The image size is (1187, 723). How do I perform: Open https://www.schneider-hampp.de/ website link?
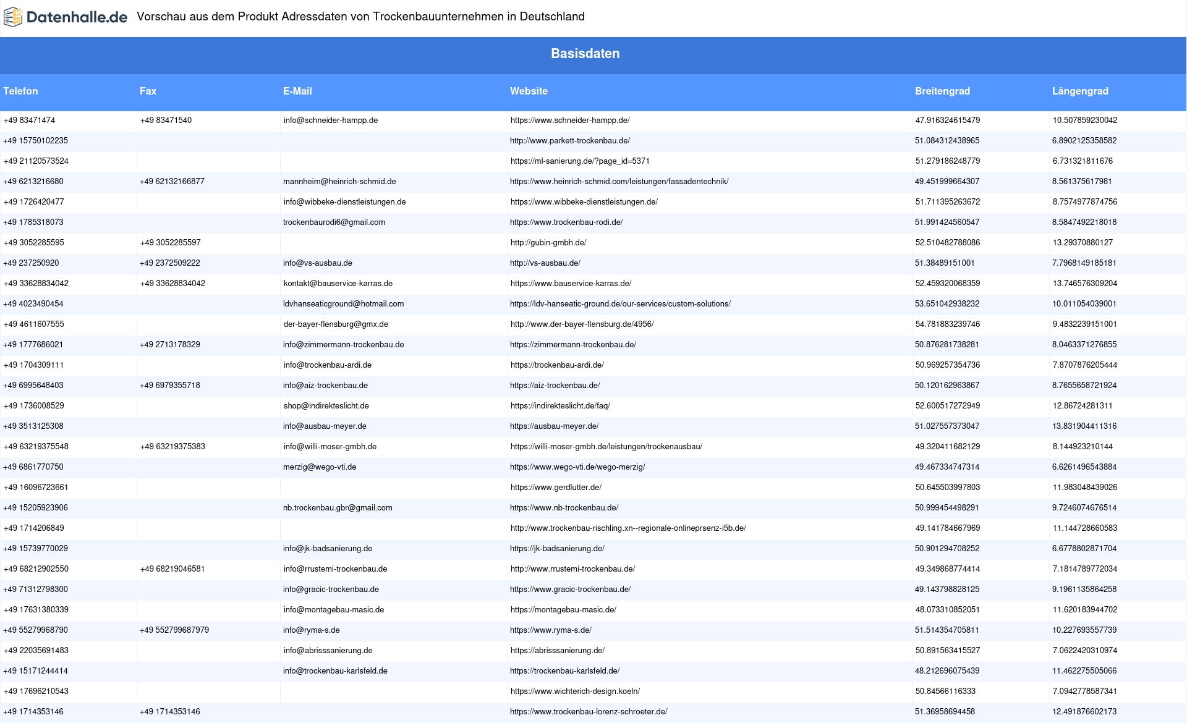click(570, 120)
